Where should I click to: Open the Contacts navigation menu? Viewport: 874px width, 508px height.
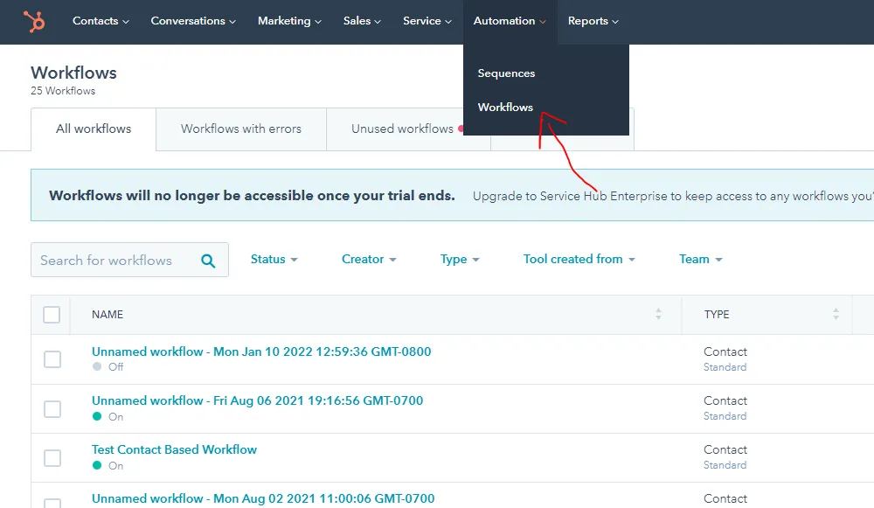pos(101,21)
